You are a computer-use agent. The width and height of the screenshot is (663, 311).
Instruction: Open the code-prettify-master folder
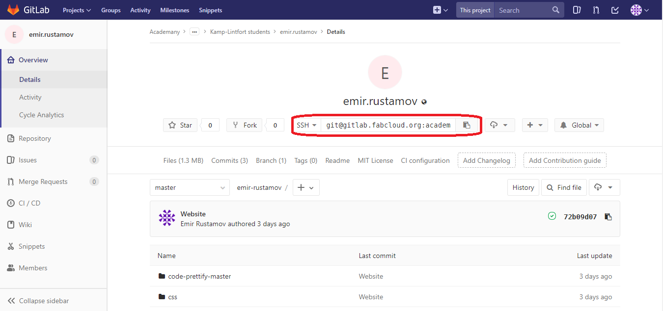[199, 276]
